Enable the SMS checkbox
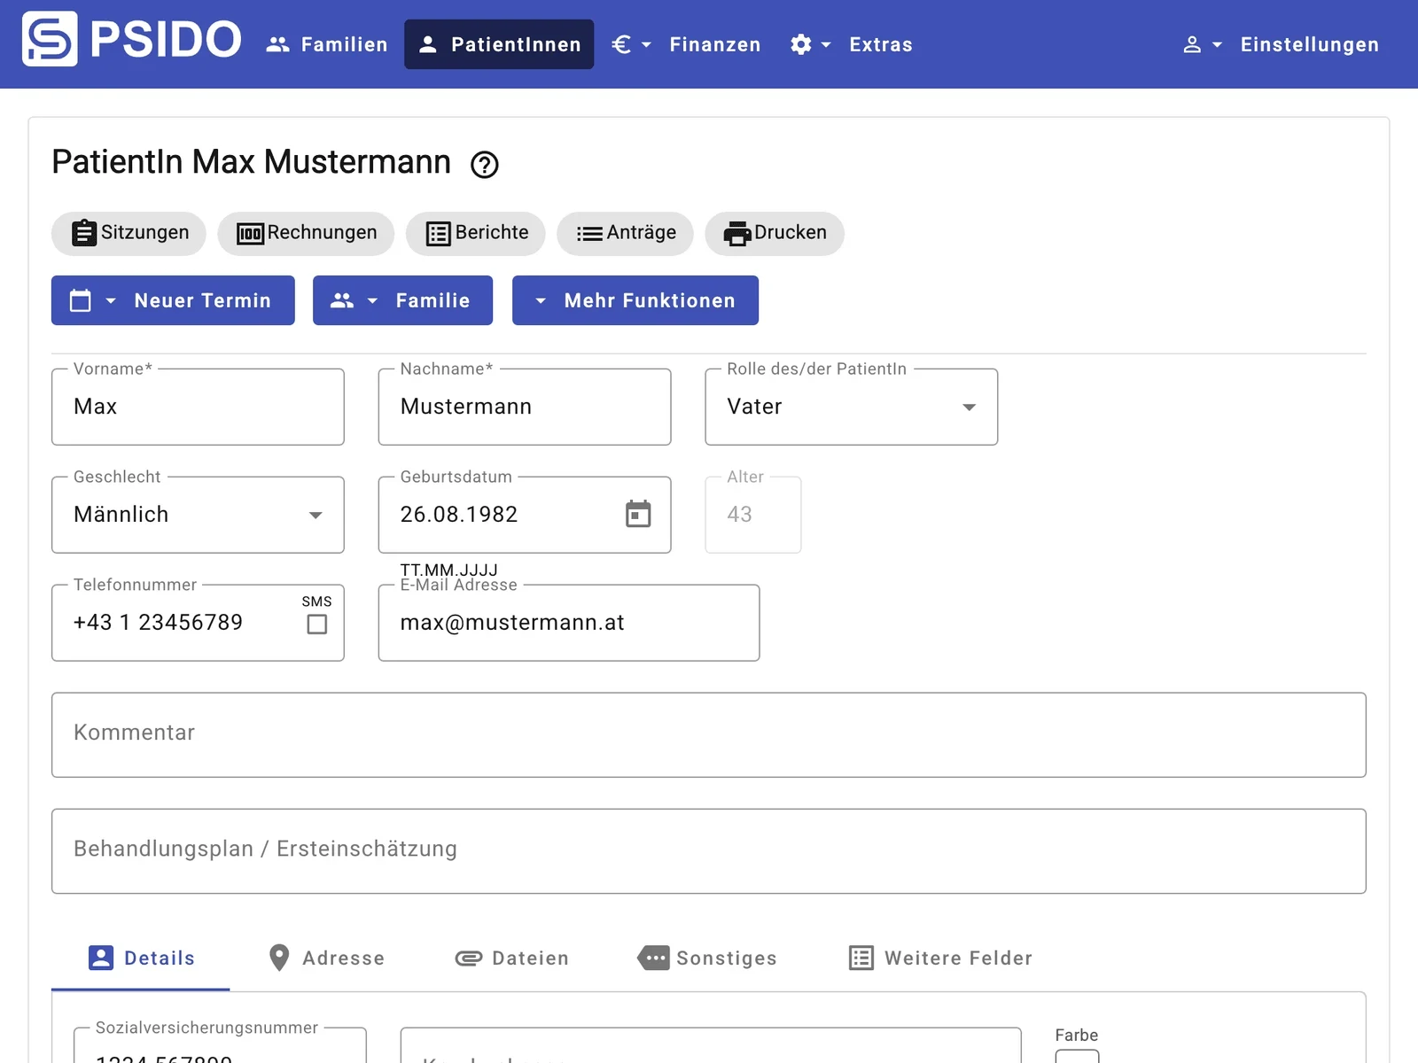This screenshot has height=1063, width=1418. tap(316, 625)
